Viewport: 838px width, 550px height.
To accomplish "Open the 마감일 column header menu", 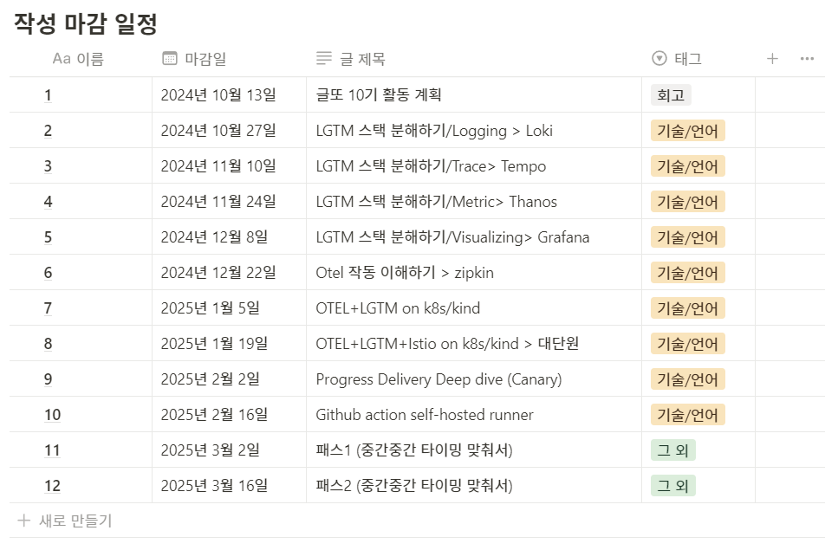I will (x=229, y=59).
